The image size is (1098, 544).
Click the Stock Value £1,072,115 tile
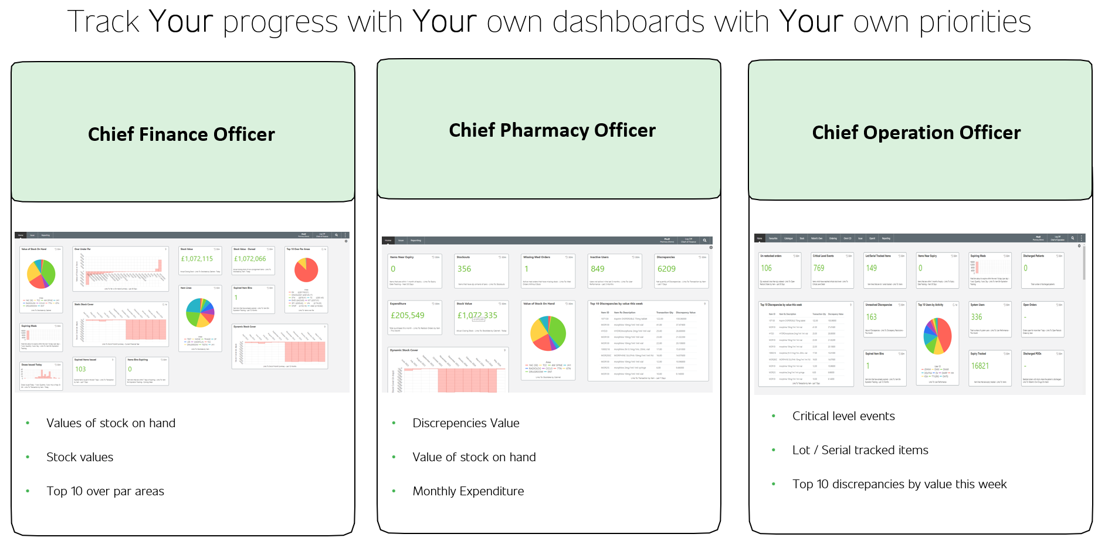click(x=200, y=261)
